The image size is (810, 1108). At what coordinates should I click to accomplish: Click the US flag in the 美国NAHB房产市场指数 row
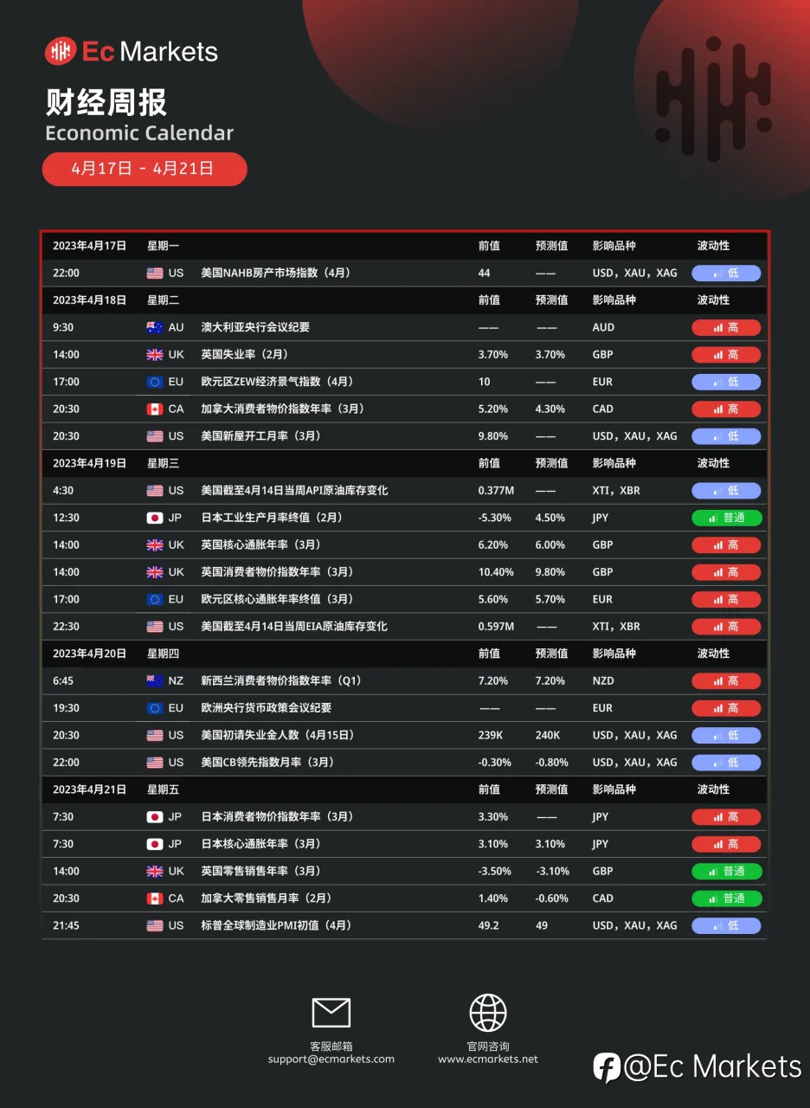point(155,274)
